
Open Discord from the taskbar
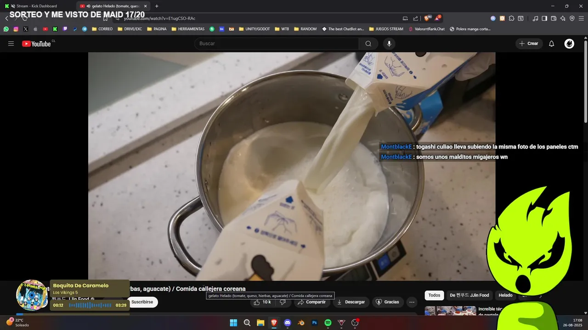pyautogui.click(x=288, y=323)
